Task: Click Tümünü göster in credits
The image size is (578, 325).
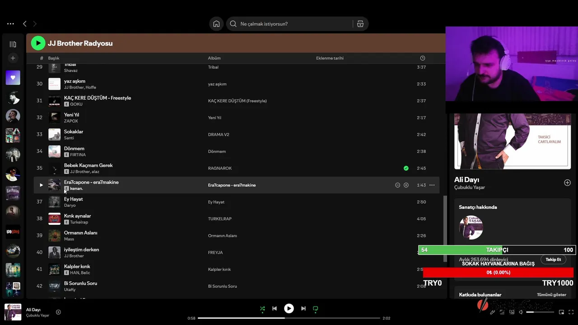Action: (551, 295)
